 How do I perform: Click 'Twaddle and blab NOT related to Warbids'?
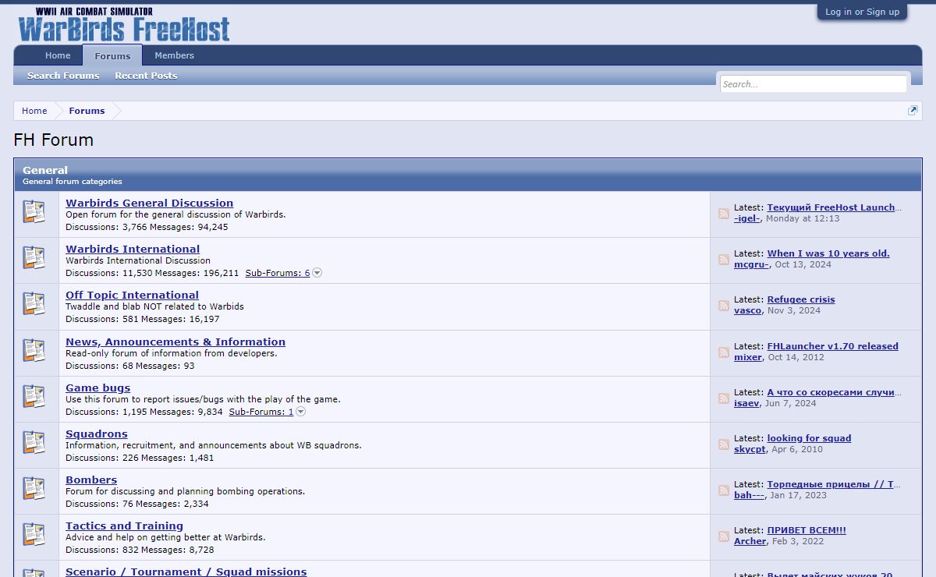(x=154, y=306)
